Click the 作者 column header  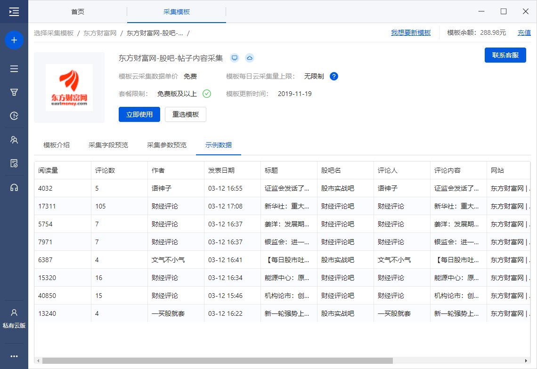pyautogui.click(x=176, y=170)
